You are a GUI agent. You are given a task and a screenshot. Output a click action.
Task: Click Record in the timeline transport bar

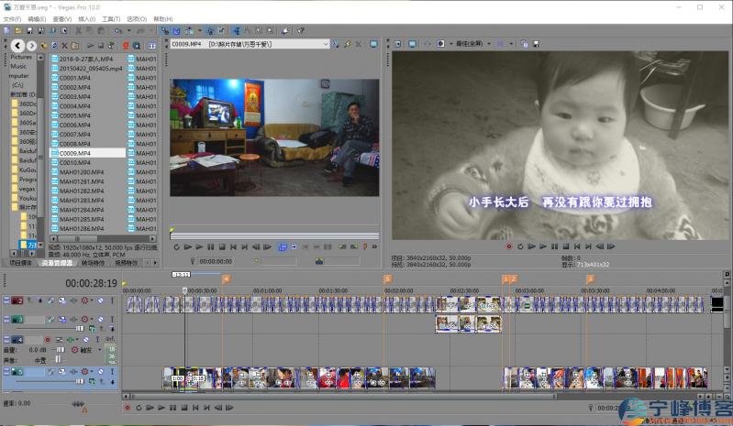[x=128, y=408]
